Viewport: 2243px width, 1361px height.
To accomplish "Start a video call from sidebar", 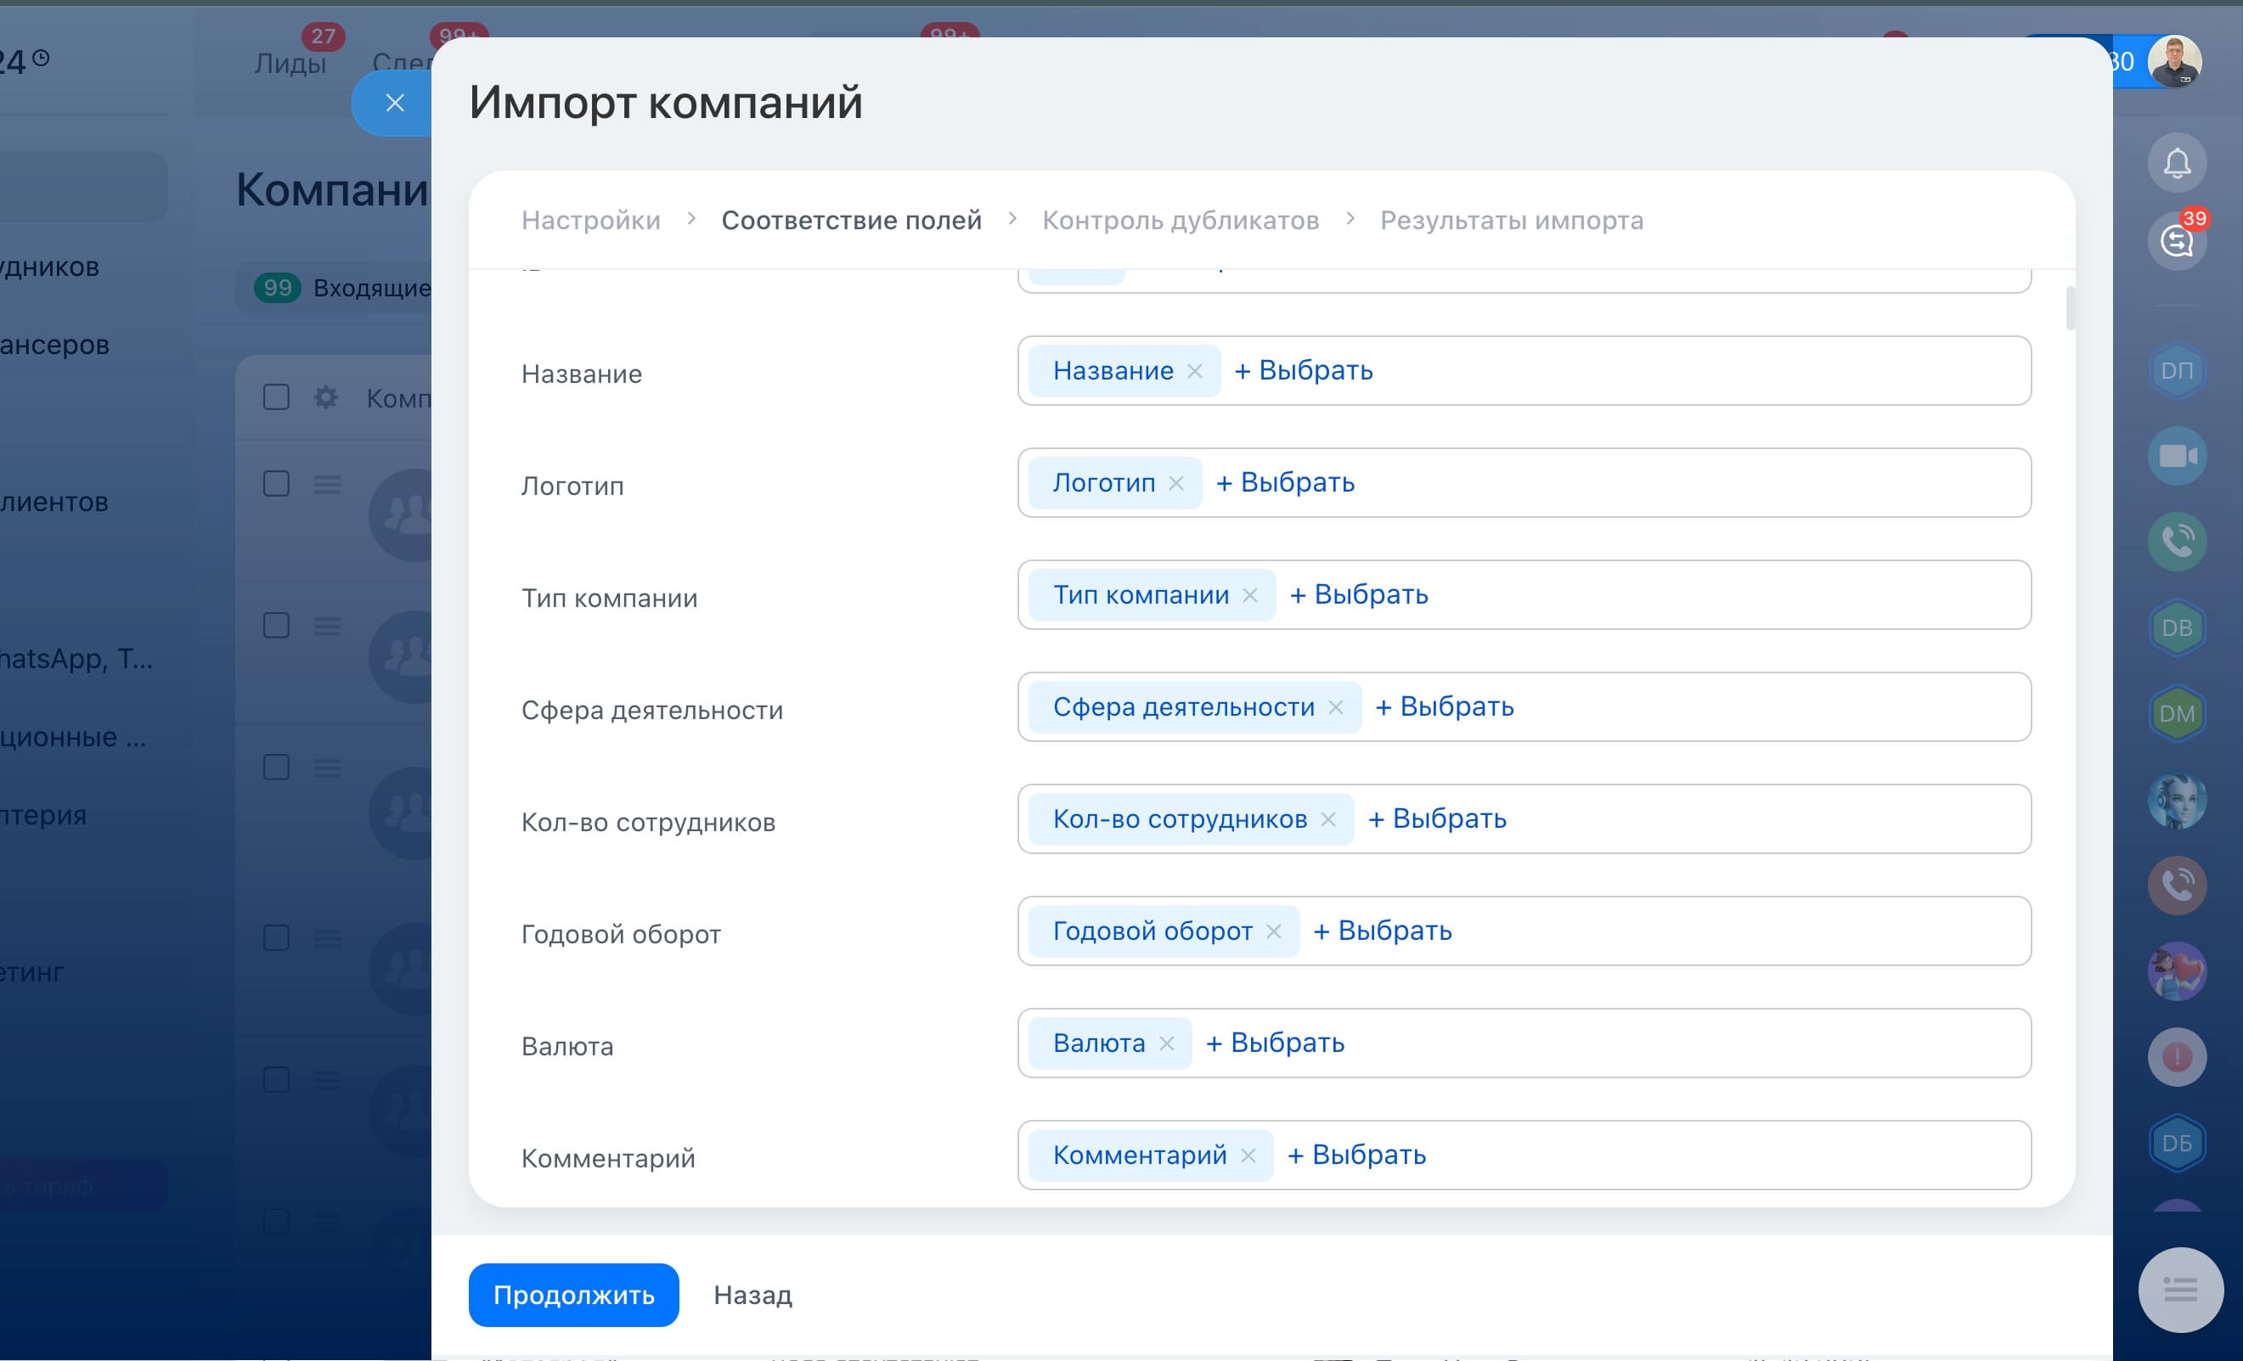I will pos(2177,456).
